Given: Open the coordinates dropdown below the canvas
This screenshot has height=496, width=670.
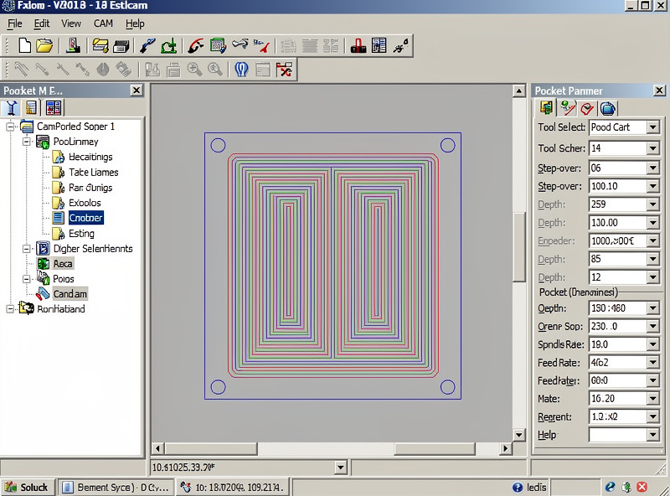Looking at the screenshot, I should point(340,468).
